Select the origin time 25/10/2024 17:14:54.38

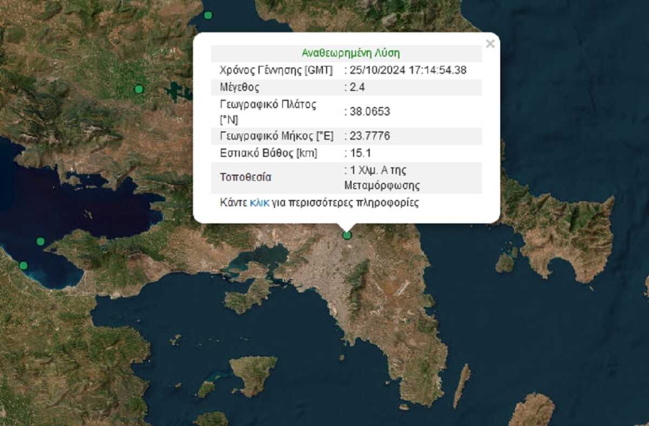tap(406, 70)
